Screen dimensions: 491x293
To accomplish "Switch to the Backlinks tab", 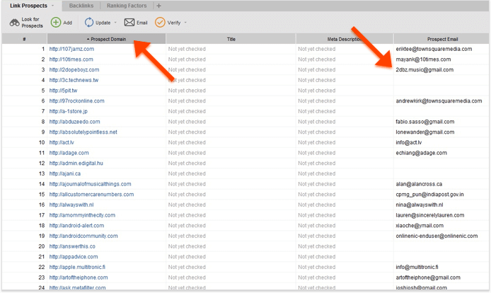I will (x=83, y=6).
